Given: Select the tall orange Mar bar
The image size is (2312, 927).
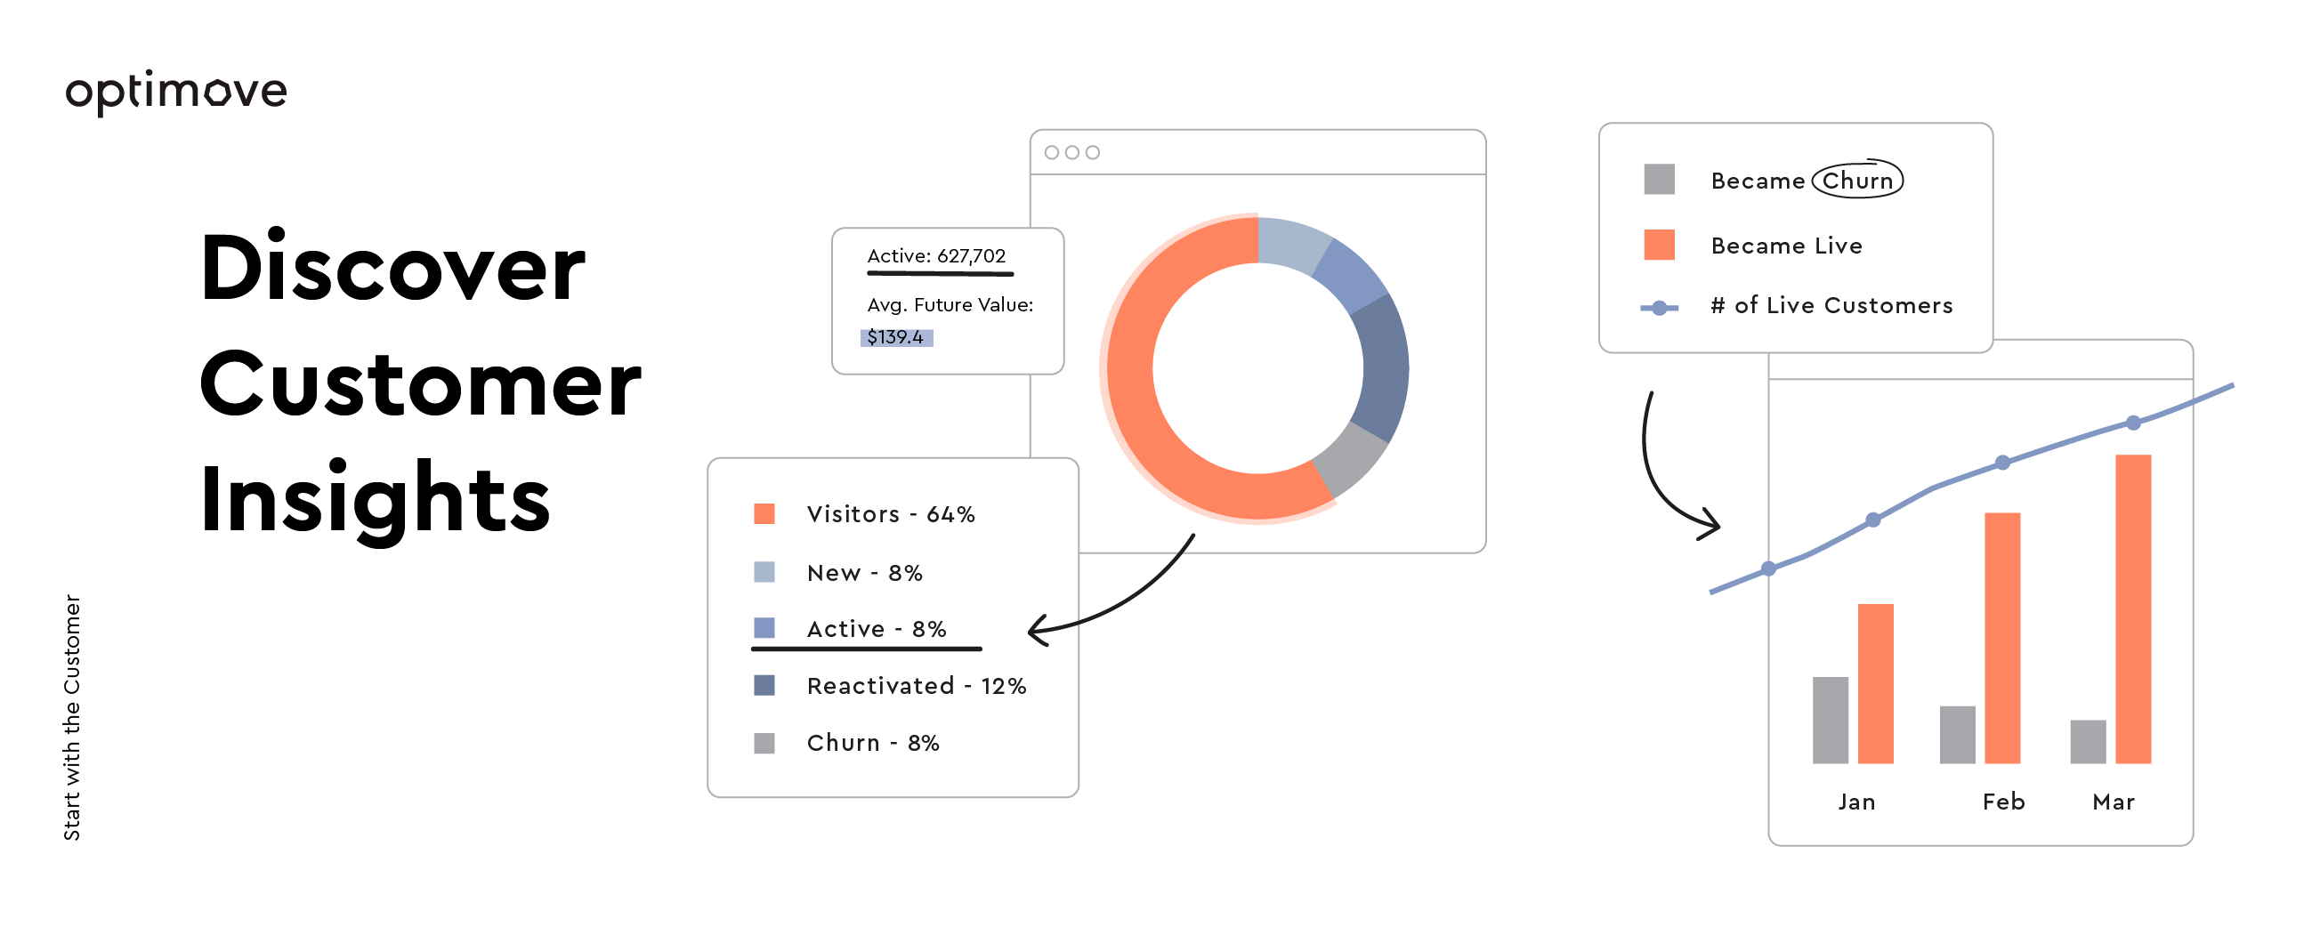Looking at the screenshot, I should coord(2132,610).
